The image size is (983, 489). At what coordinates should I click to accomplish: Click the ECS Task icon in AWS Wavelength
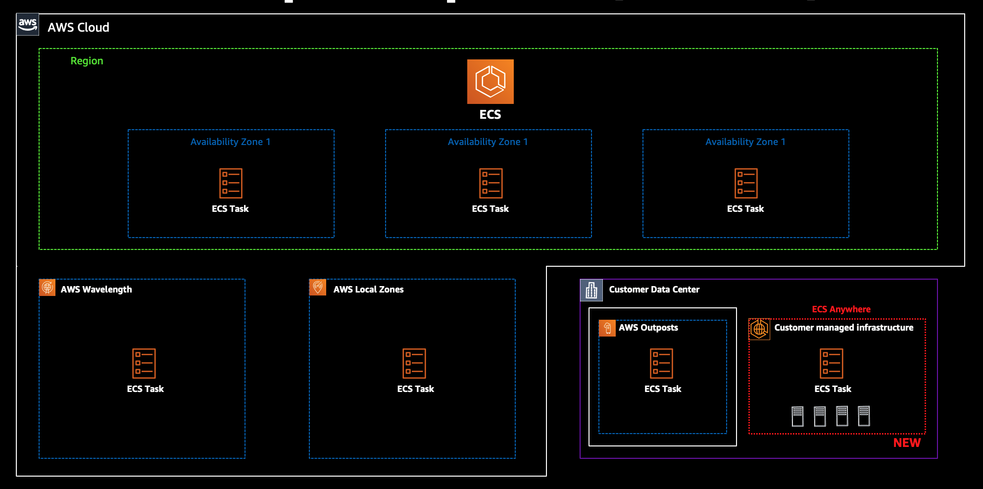pos(144,364)
